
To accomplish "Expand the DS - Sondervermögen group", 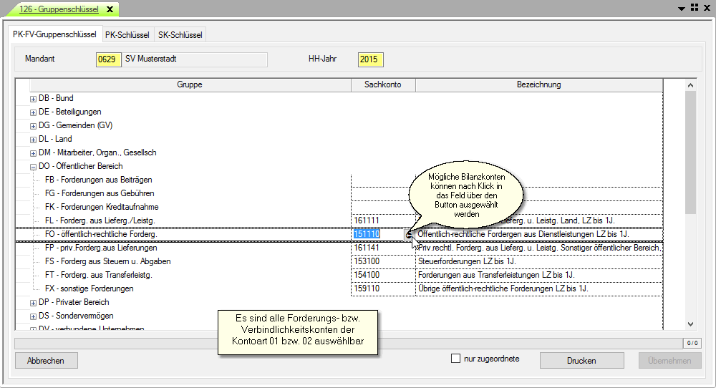I will pyautogui.click(x=33, y=316).
